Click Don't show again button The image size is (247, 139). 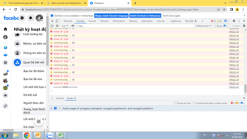pyautogui.click(x=171, y=16)
